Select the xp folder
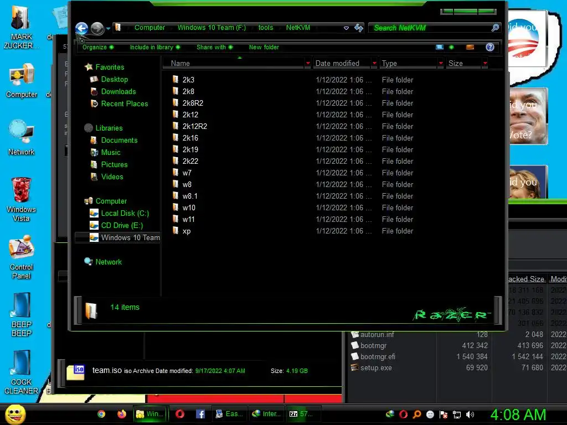 tap(186, 231)
